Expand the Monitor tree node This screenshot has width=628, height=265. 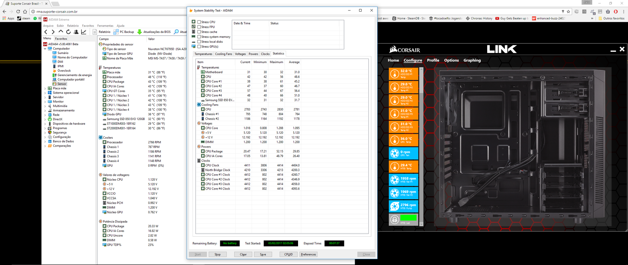tap(45, 102)
